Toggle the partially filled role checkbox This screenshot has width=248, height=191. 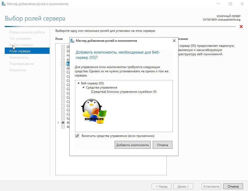point(63,123)
